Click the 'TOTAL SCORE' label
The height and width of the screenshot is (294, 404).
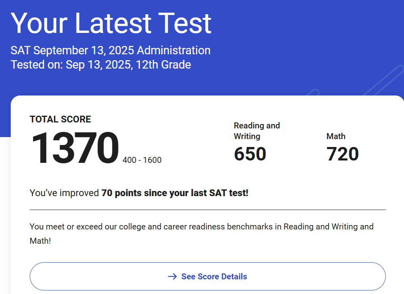[60, 119]
